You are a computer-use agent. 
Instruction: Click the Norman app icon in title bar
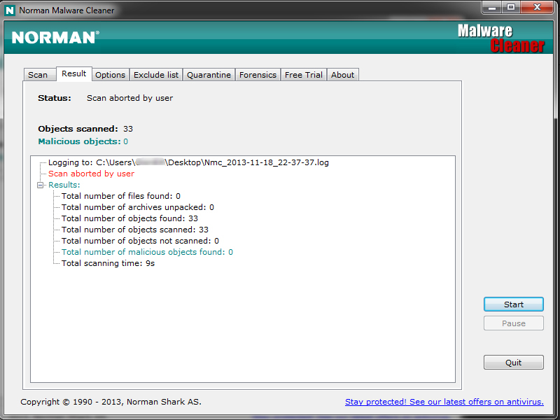click(x=10, y=10)
